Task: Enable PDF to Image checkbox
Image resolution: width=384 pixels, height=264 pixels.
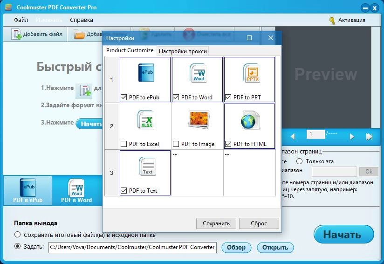Action: tap(176, 144)
